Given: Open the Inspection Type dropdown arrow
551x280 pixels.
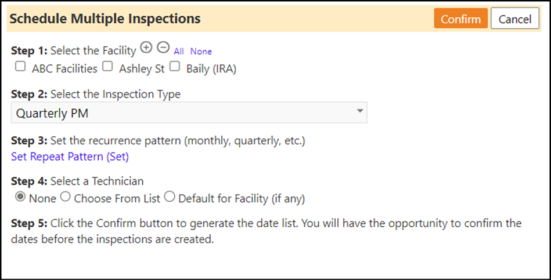Looking at the screenshot, I should pyautogui.click(x=360, y=111).
